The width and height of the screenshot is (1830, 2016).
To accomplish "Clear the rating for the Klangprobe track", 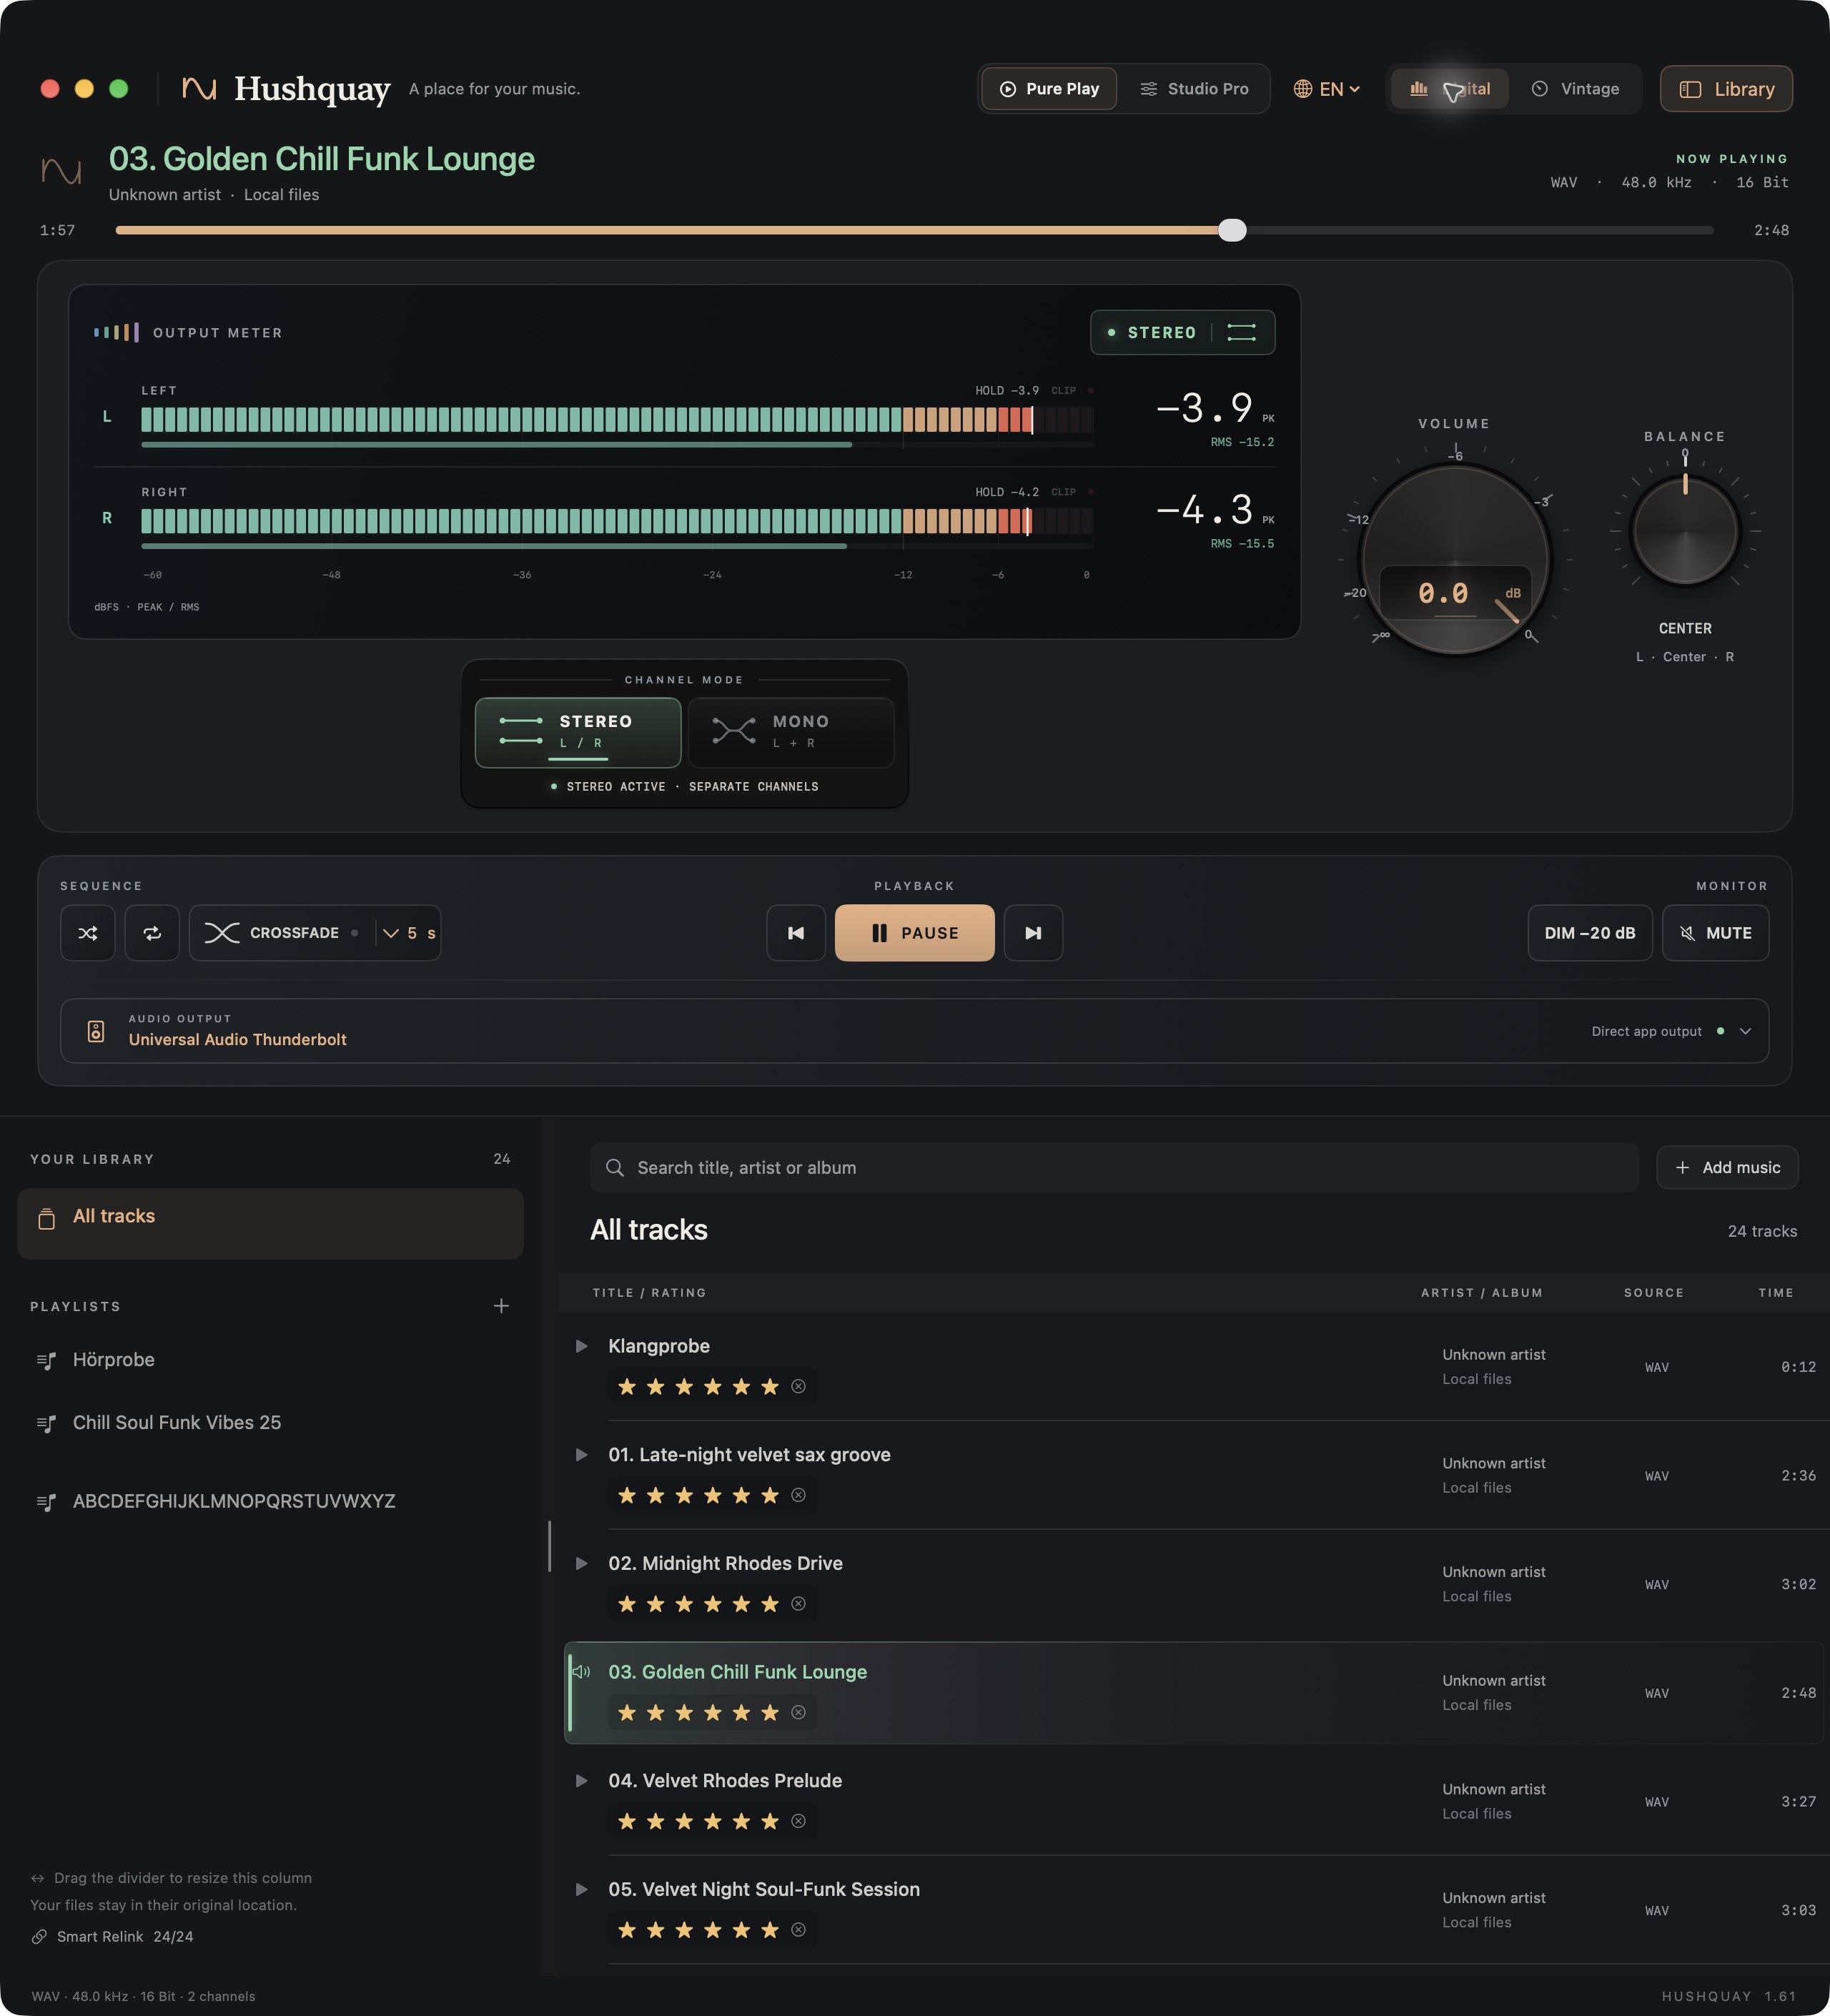I will click(798, 1386).
